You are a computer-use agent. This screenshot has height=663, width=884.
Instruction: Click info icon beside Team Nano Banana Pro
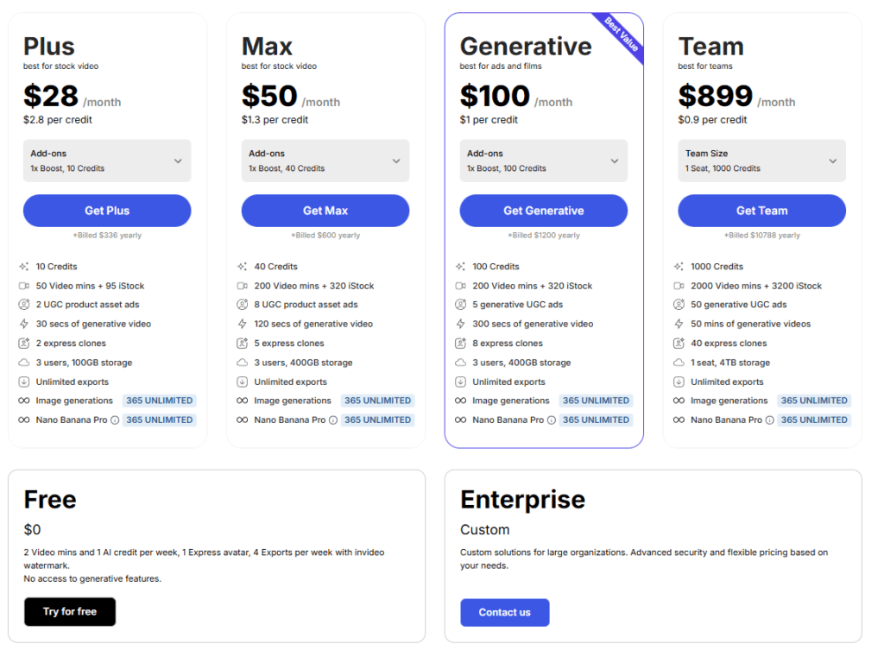770,420
